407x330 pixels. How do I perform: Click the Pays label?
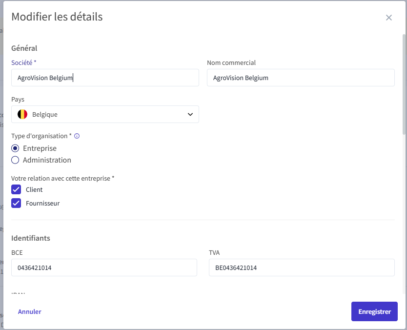click(18, 100)
